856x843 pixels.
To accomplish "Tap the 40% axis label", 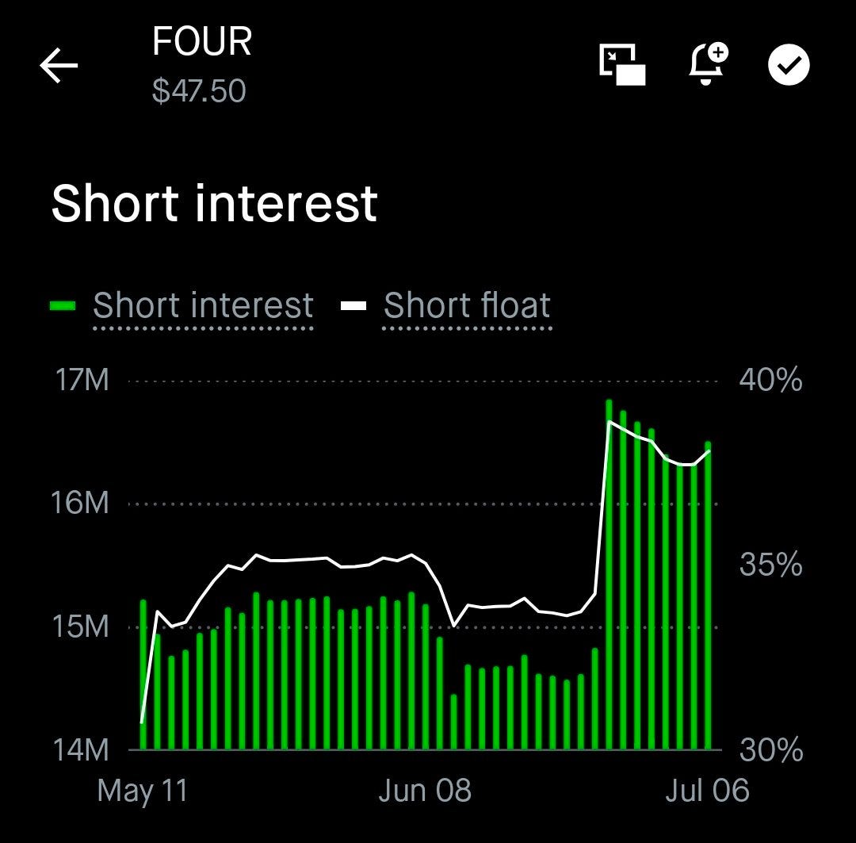I will pyautogui.click(x=771, y=379).
